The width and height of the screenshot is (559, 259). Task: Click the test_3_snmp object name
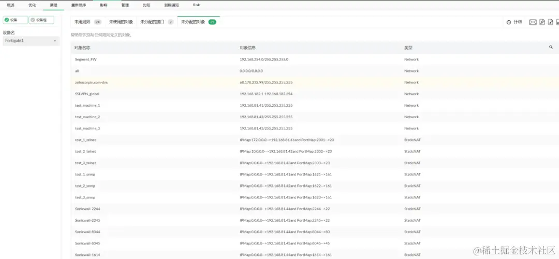coord(85,197)
